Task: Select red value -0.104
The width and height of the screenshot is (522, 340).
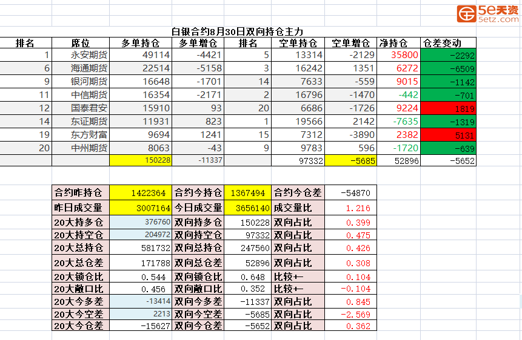Action: coord(350,289)
